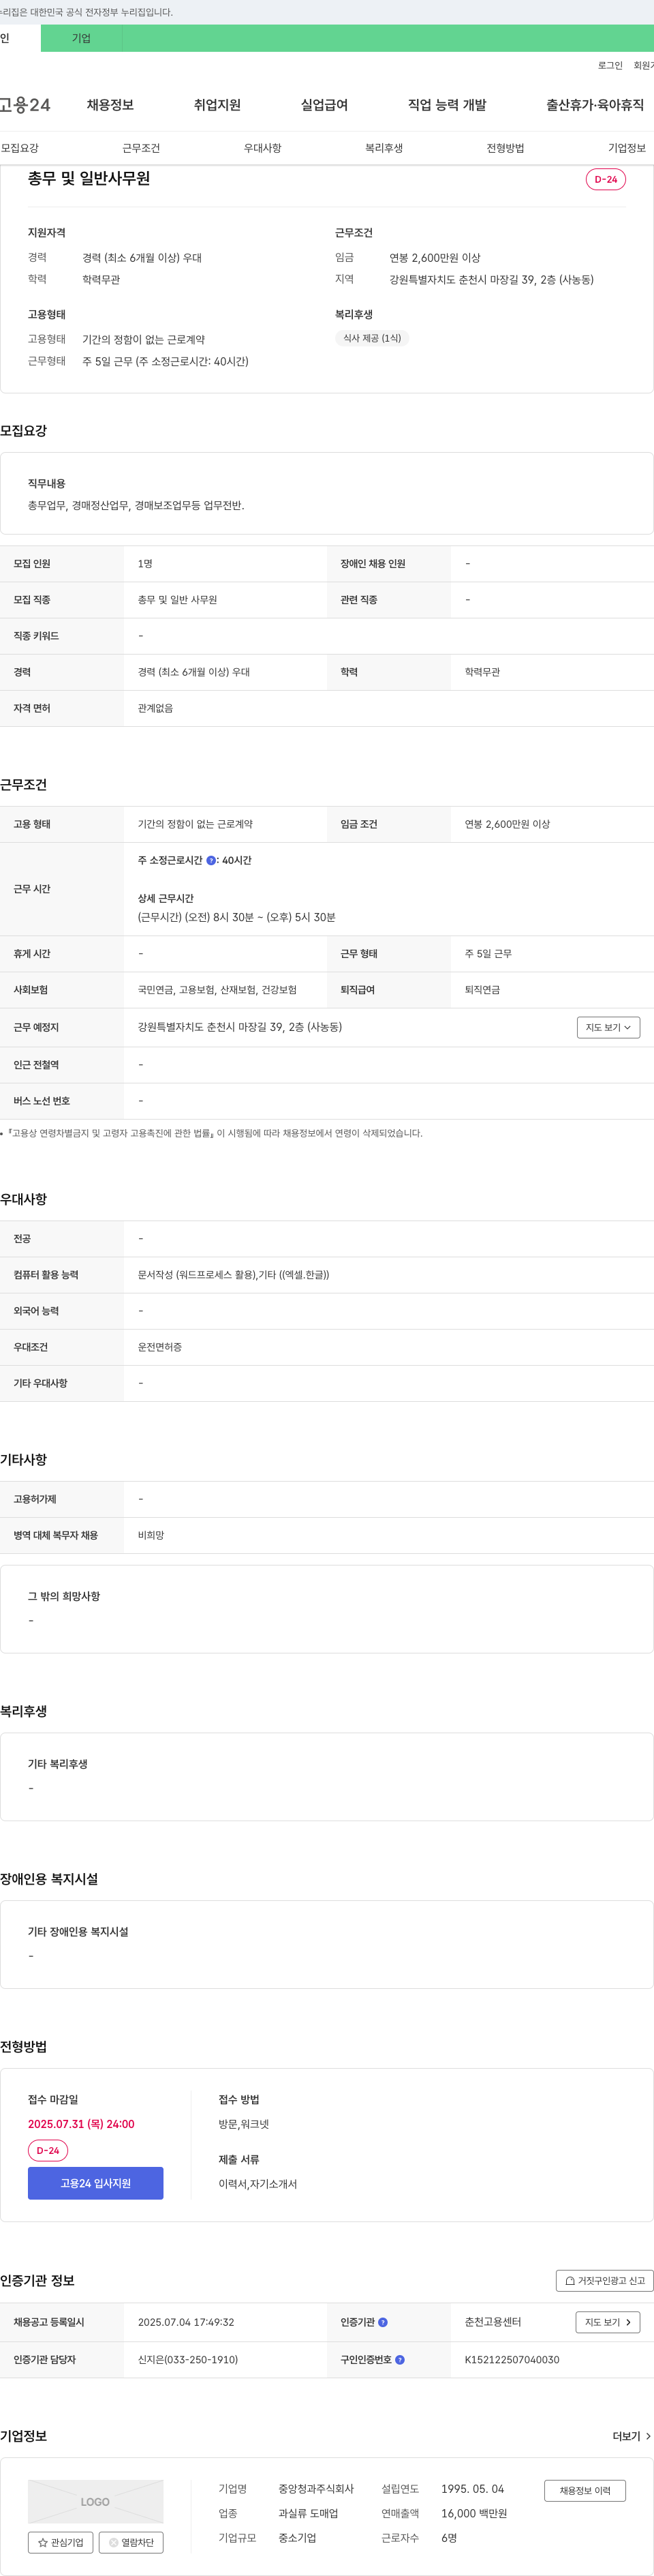This screenshot has width=654, height=2576.
Task: Select the company name 중앙청과주식회사
Action: (x=315, y=2489)
